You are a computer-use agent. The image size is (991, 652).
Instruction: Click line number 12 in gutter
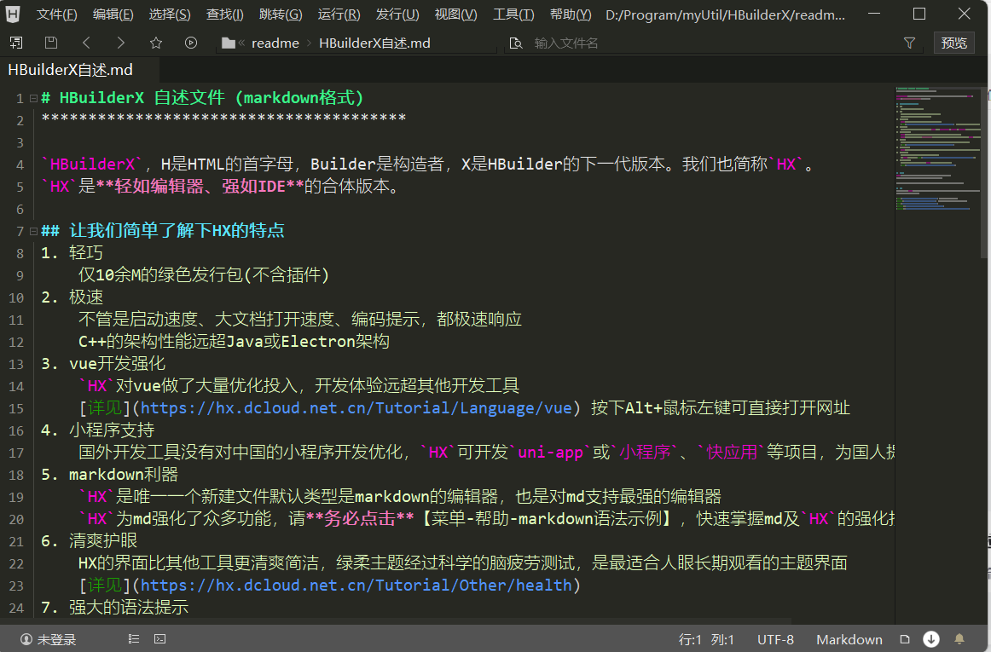pos(16,343)
